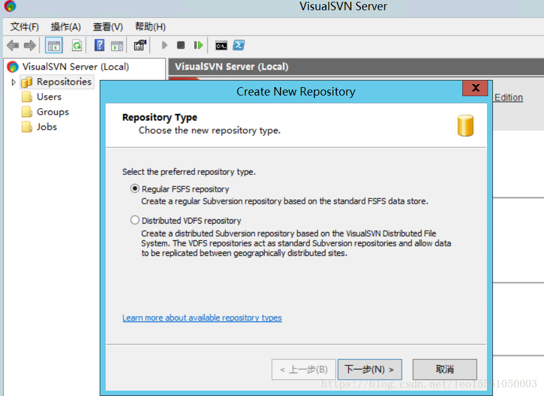Viewport: 544px width, 396px height.
Task: Toggle the show/hide console tree icon
Action: tap(54, 46)
